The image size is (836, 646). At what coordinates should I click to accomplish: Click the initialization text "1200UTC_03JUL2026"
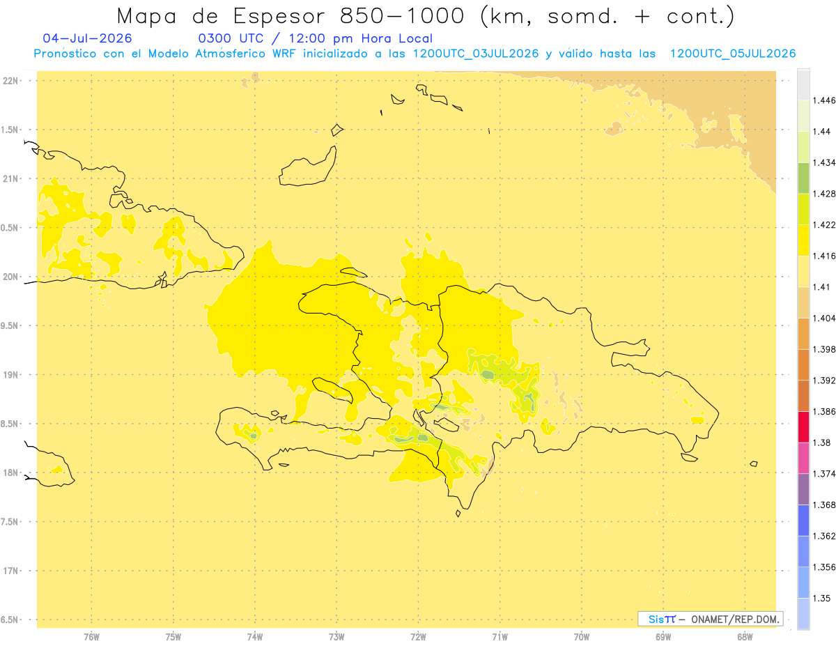point(475,54)
